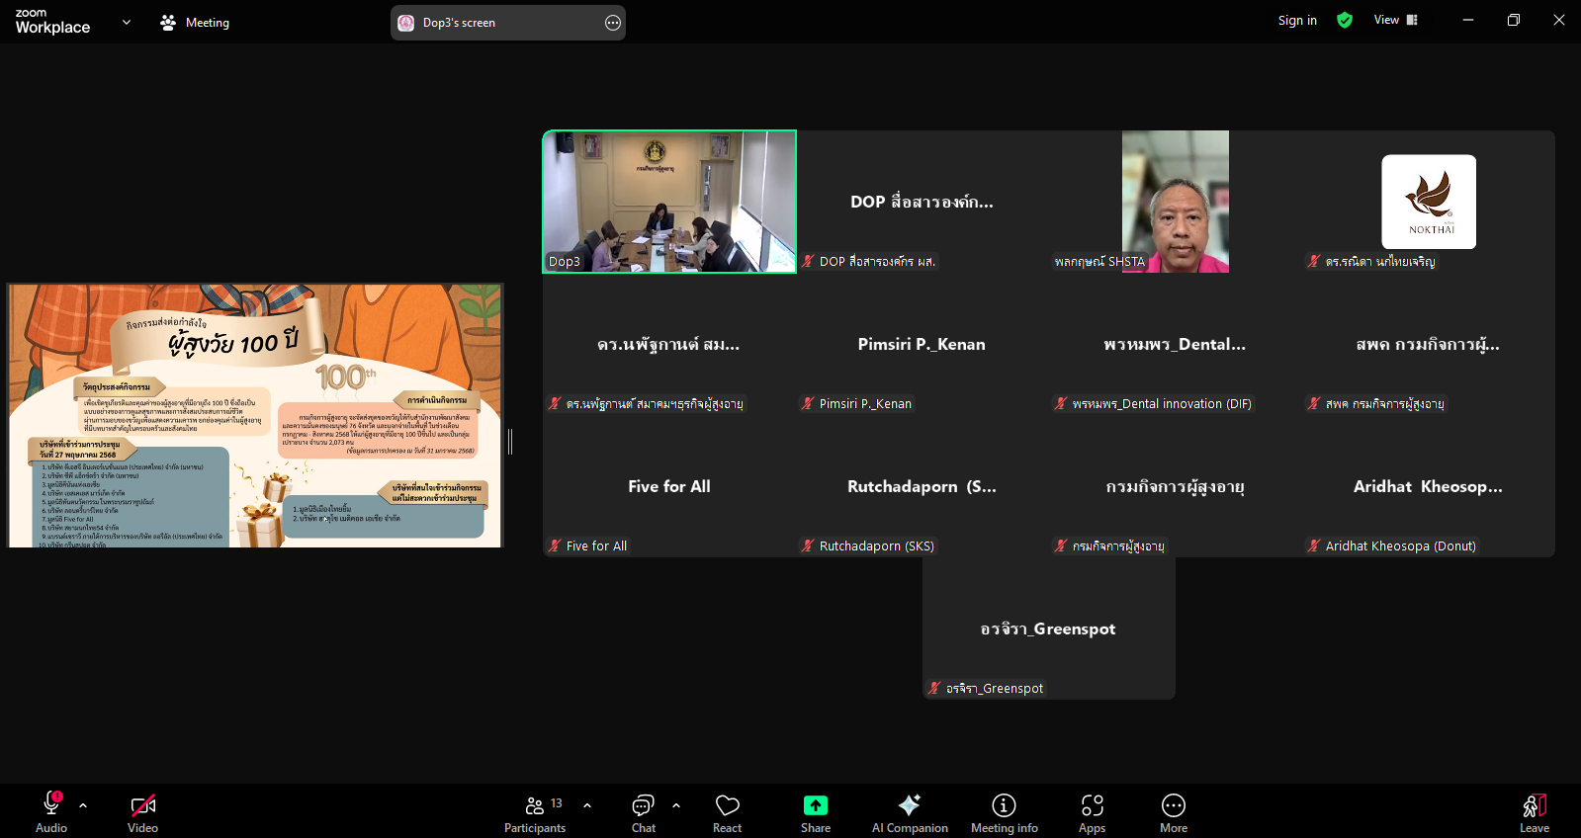Expand participants options caret
The height and width of the screenshot is (838, 1581).
(x=587, y=805)
